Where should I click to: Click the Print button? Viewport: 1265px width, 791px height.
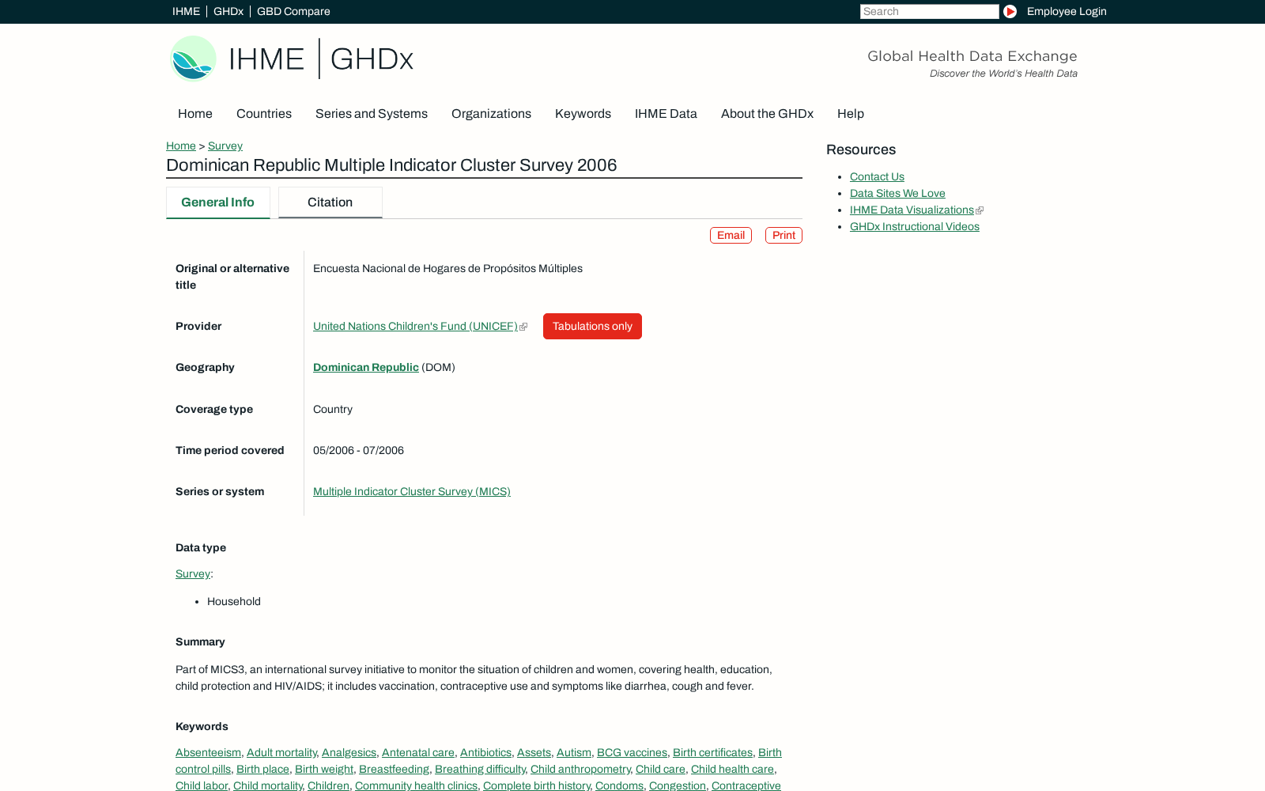[784, 235]
